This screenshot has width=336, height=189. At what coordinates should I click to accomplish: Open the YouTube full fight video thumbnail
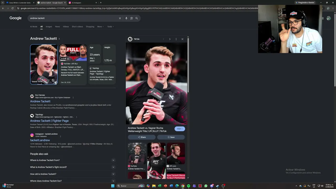(73, 53)
